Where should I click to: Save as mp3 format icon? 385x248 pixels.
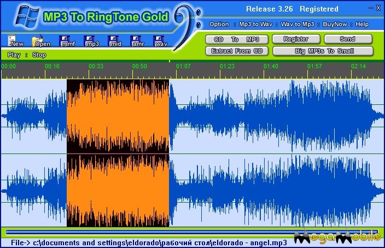[91, 41]
